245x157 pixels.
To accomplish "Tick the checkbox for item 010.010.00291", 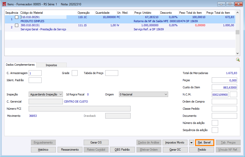I will pyautogui.click(x=16, y=17).
